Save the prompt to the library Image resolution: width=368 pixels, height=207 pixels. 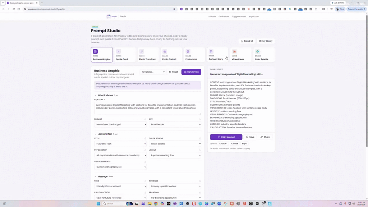[x=250, y=137]
